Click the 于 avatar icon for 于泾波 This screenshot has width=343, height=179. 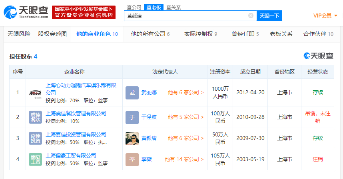pyautogui.click(x=132, y=117)
